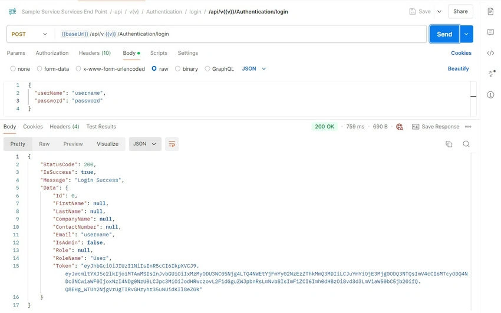The height and width of the screenshot is (313, 501).
Task: Click the "Email": "username" response line
Action: click(x=84, y=235)
